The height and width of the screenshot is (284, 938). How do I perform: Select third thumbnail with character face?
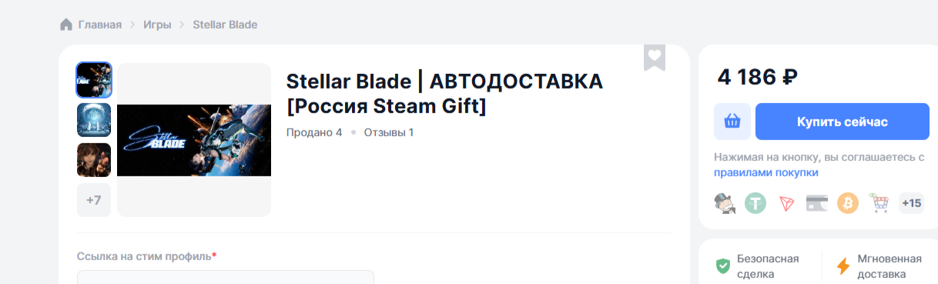tap(94, 160)
